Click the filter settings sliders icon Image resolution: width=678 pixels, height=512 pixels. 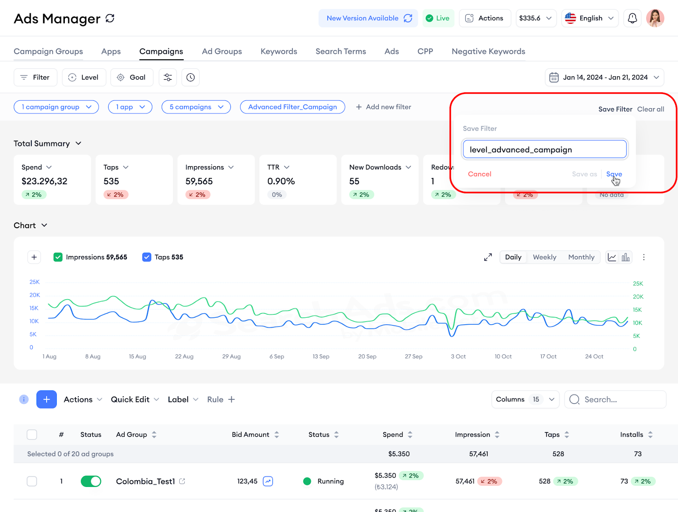pos(168,77)
